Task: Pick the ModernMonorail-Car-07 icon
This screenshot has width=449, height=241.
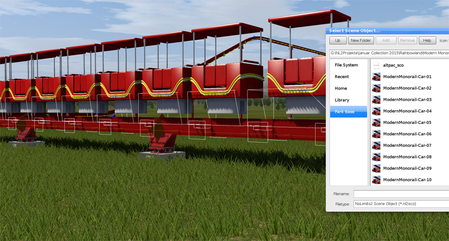Action: tap(377, 145)
